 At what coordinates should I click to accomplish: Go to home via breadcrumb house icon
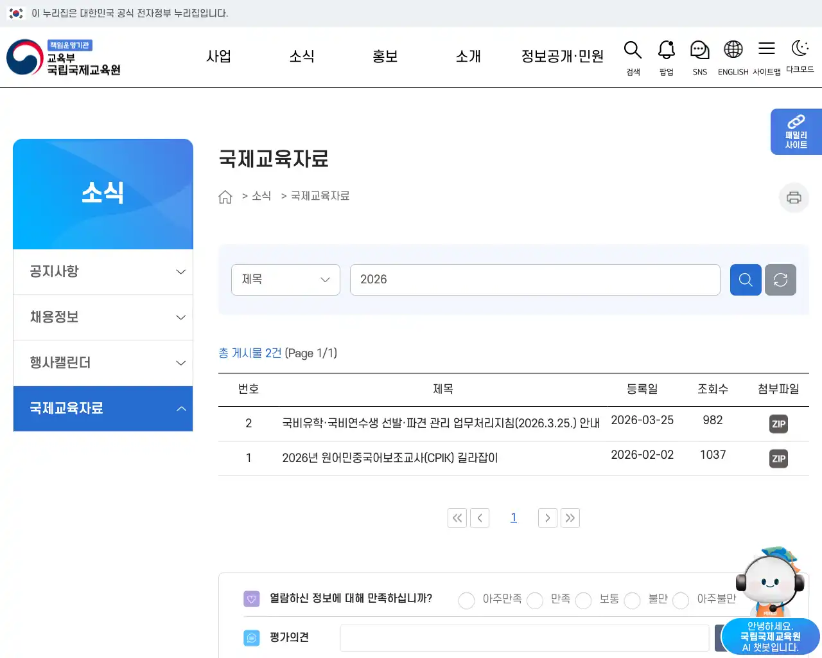tap(225, 197)
